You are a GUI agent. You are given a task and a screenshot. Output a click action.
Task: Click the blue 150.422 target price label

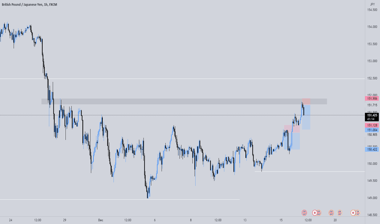tap(372, 149)
